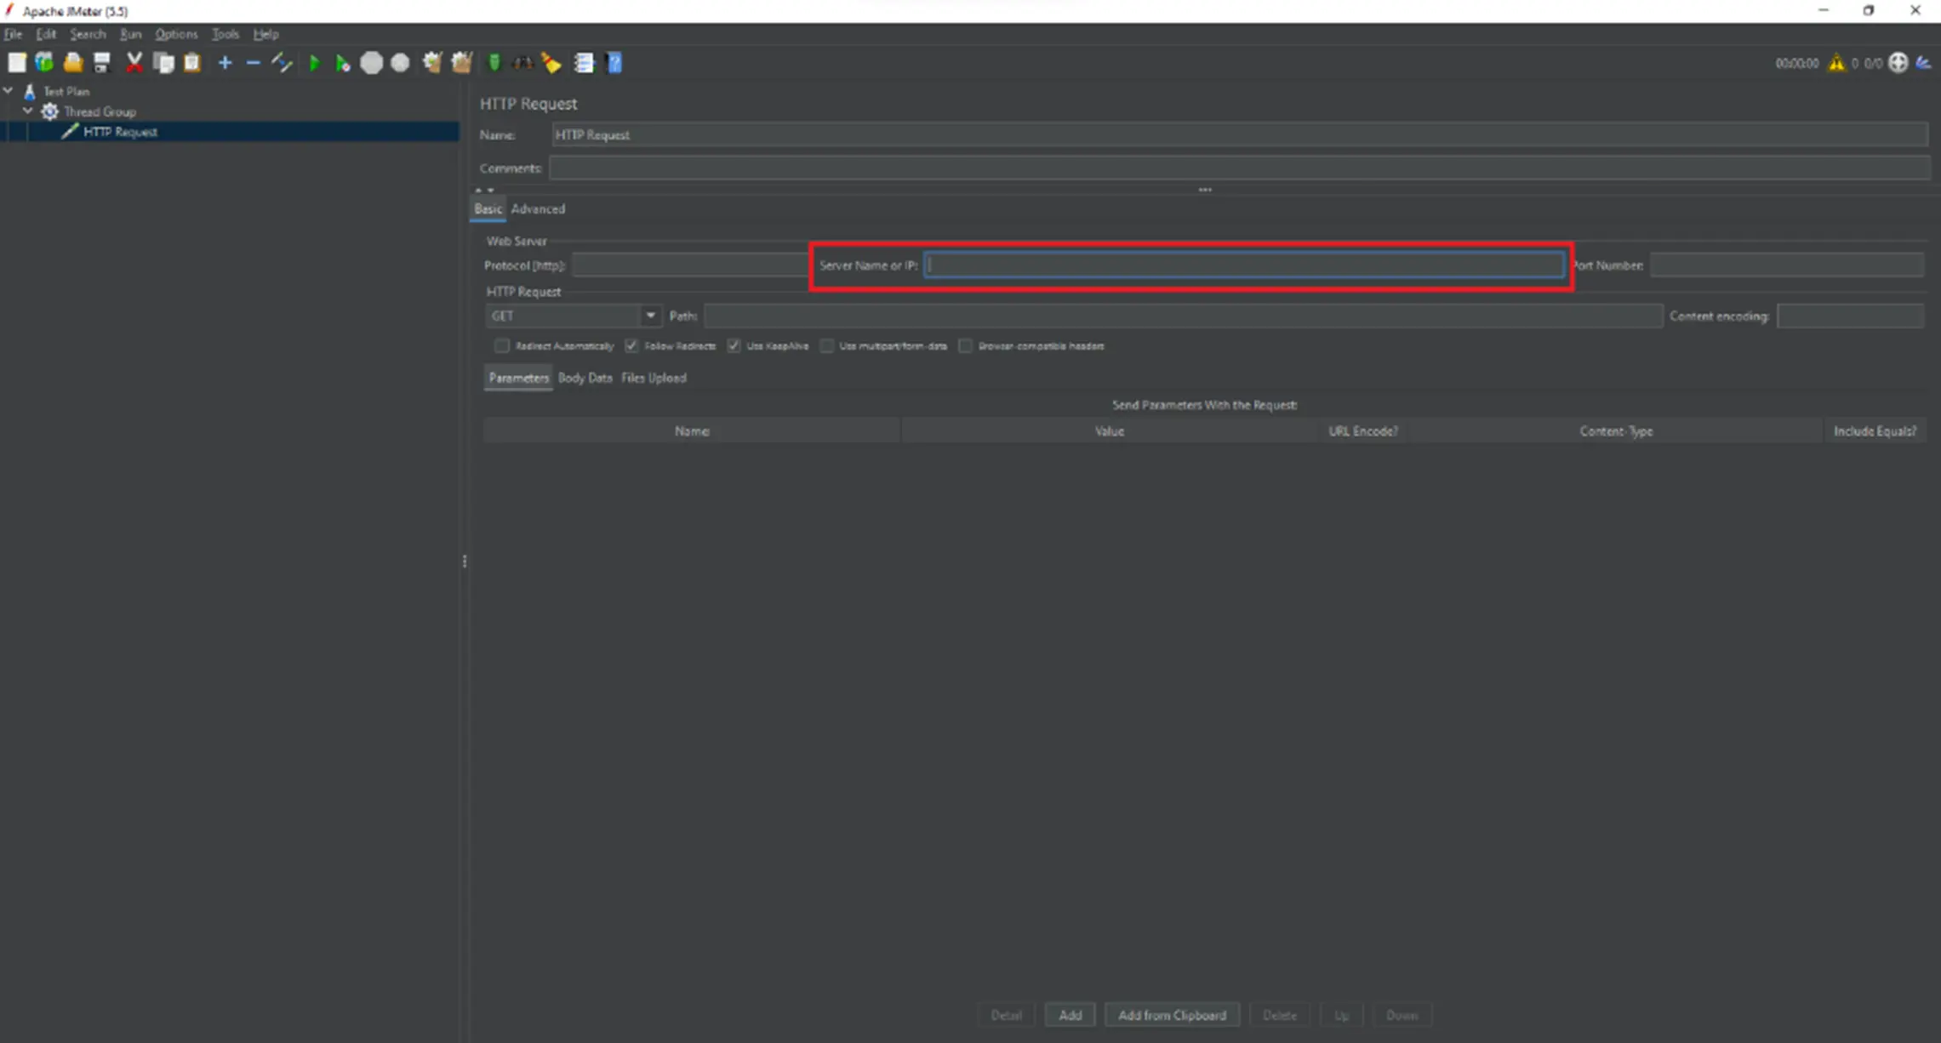Open an existing test plan file
Screen dimensions: 1941x1043
(x=73, y=62)
